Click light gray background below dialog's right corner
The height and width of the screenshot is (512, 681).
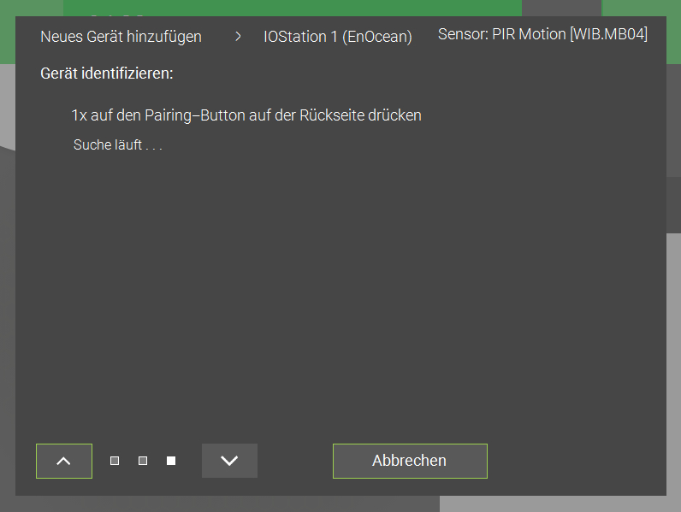point(560,503)
